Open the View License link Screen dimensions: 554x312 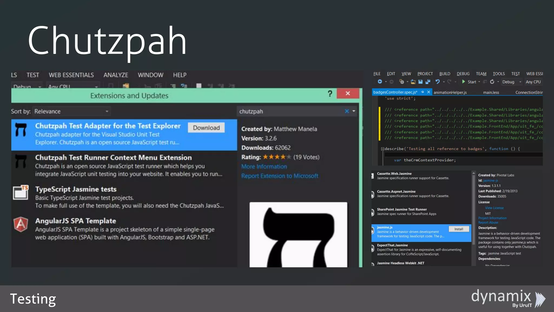[494, 208]
